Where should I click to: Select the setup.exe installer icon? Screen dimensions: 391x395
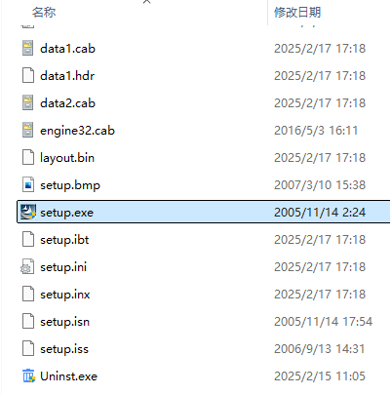coord(28,212)
